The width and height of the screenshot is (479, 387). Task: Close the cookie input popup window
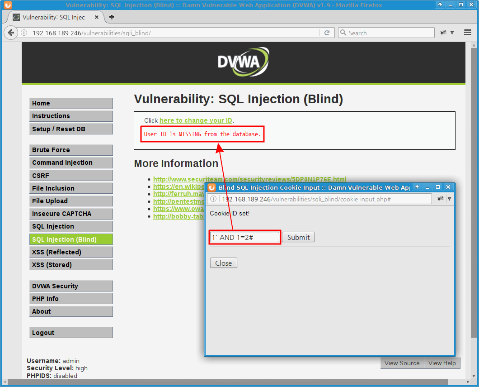click(448, 187)
